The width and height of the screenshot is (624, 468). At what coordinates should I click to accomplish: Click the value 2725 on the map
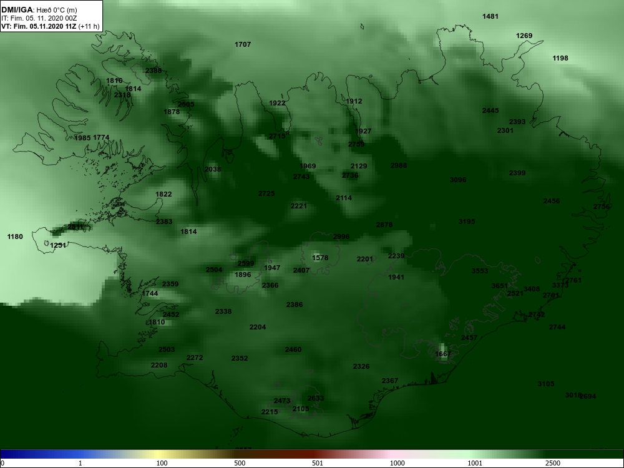(266, 194)
